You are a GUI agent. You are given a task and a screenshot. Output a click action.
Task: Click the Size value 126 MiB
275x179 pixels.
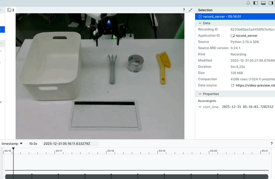point(237,73)
